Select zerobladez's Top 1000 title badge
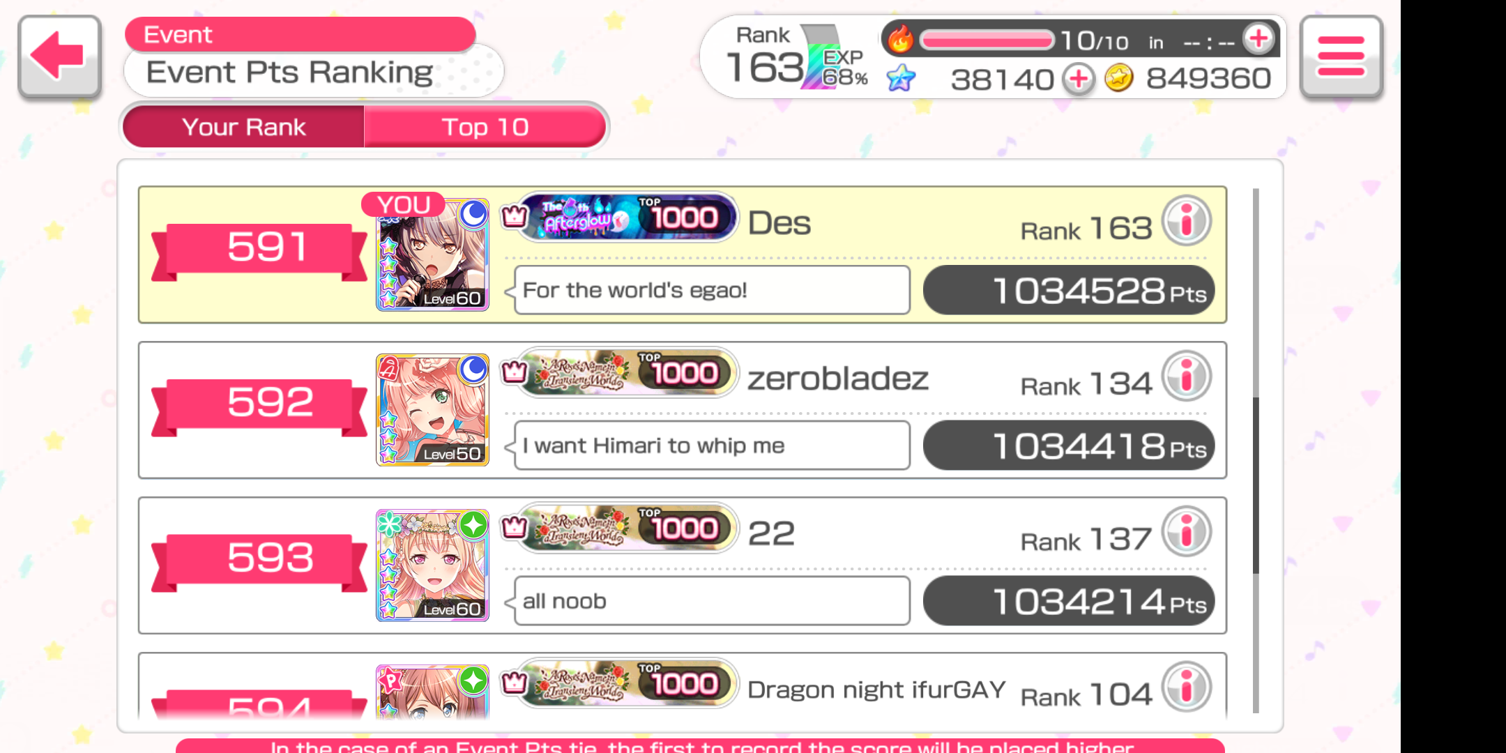The width and height of the screenshot is (1506, 753). coord(627,372)
